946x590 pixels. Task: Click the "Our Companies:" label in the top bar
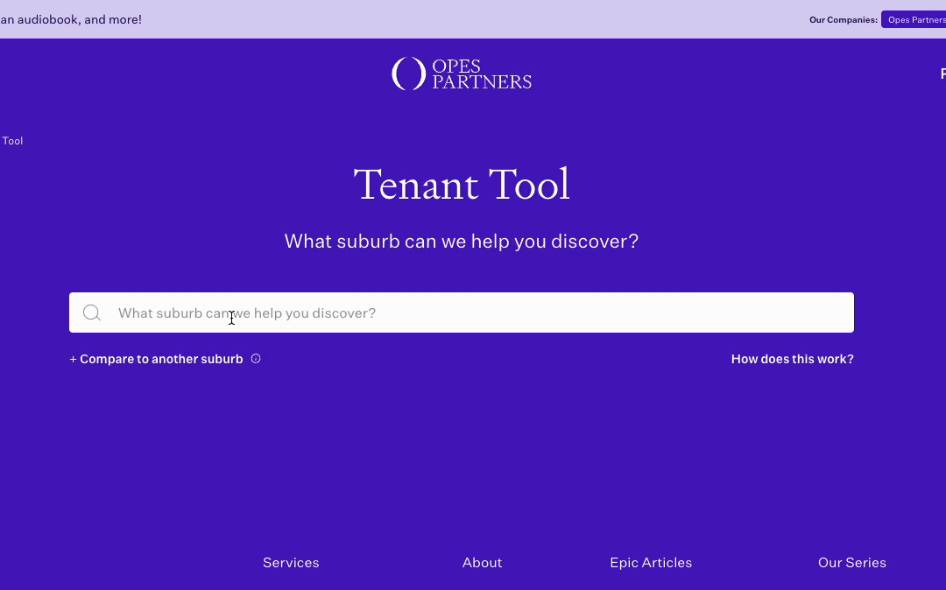pyautogui.click(x=843, y=19)
